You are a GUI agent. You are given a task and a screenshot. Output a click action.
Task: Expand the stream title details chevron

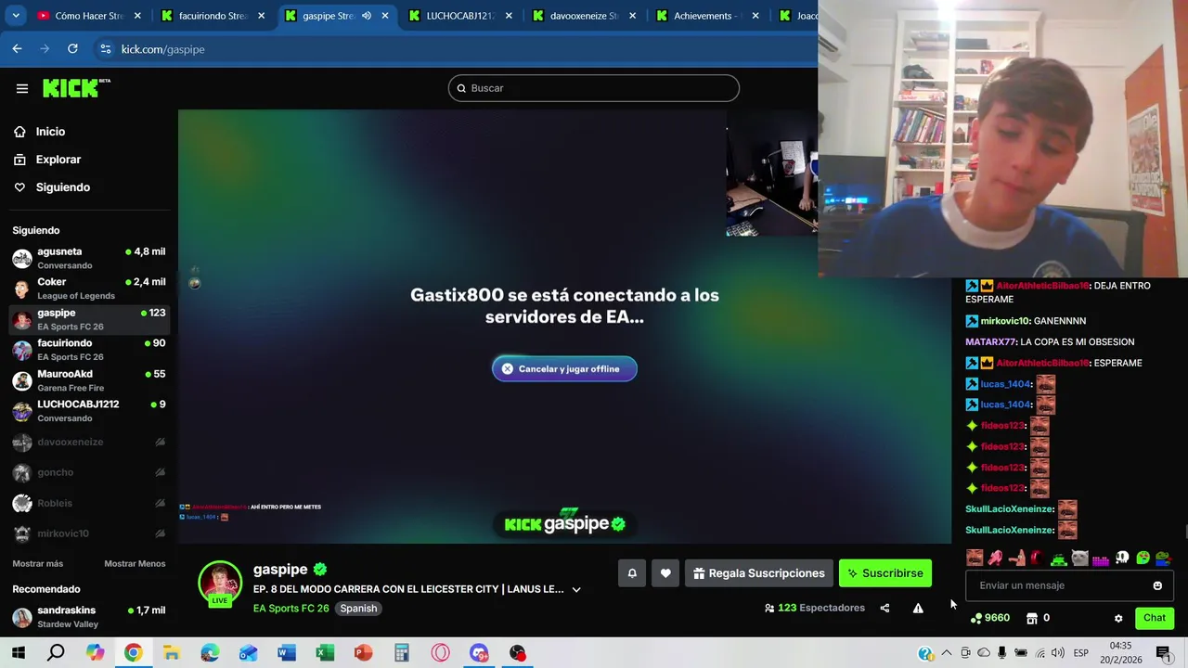click(576, 590)
